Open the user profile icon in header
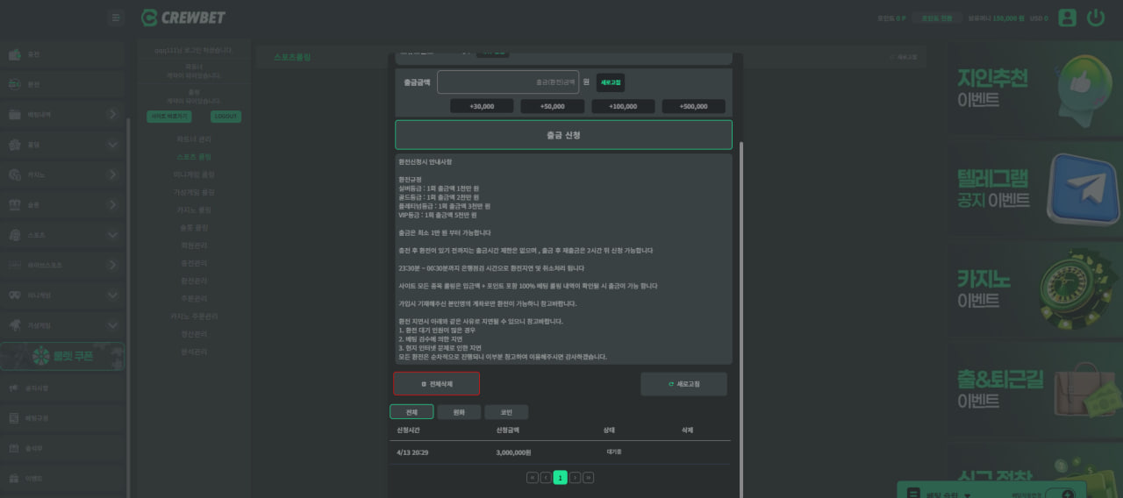This screenshot has width=1123, height=498. [x=1067, y=18]
